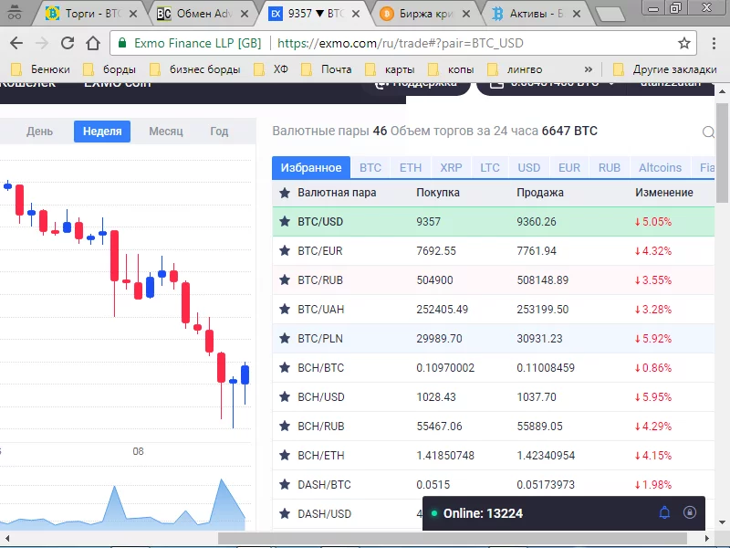This screenshot has width=730, height=548.
Task: Expand hidden bookmarks with the double chevron
Action: tap(589, 69)
